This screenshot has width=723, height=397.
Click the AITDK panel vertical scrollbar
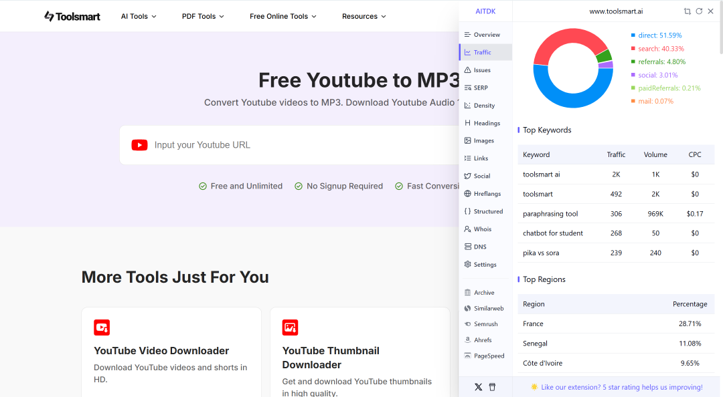tap(721, 27)
